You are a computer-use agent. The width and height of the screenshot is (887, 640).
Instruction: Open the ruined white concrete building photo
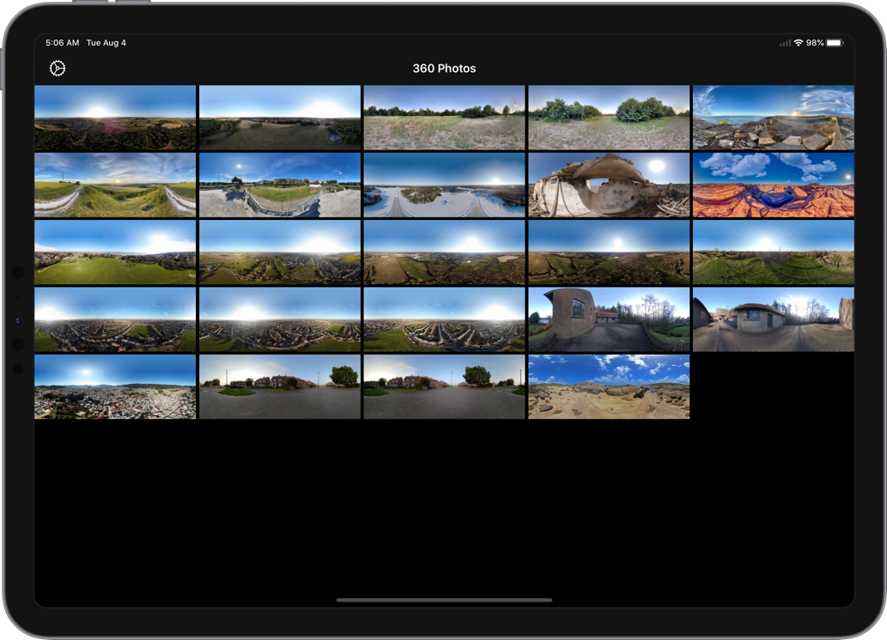pos(609,185)
